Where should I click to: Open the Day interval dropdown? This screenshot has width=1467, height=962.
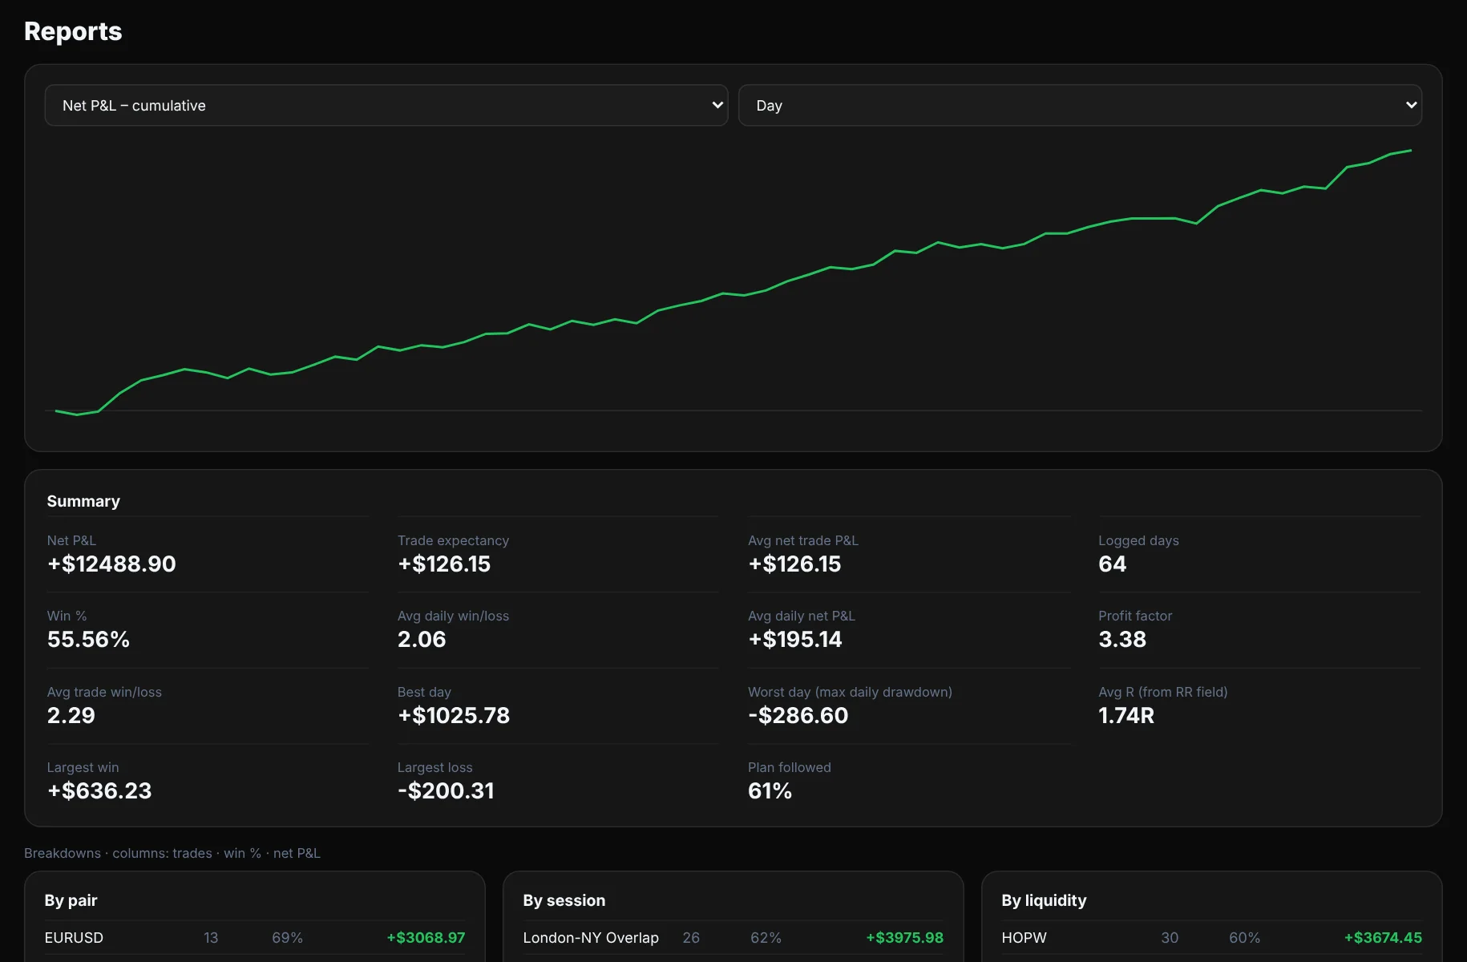point(1080,105)
